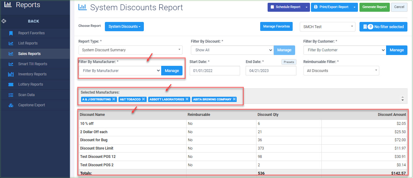Open the Report Type dropdown
Image resolution: width=413 pixels, height=178 pixels.
tap(131, 50)
